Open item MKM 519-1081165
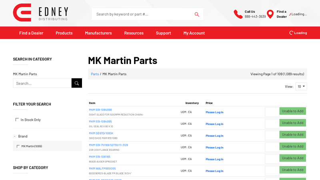 coord(100,157)
